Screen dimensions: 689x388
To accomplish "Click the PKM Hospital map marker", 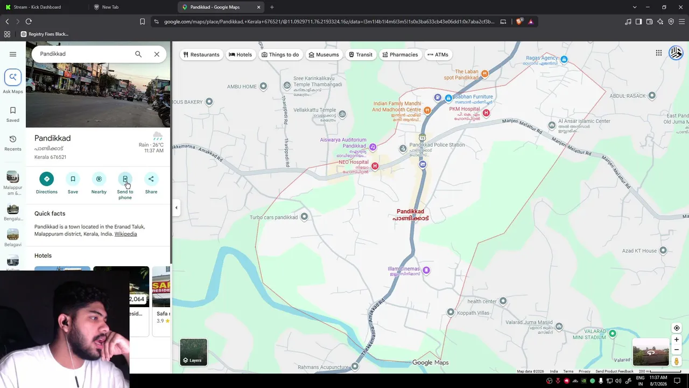I will point(486,113).
